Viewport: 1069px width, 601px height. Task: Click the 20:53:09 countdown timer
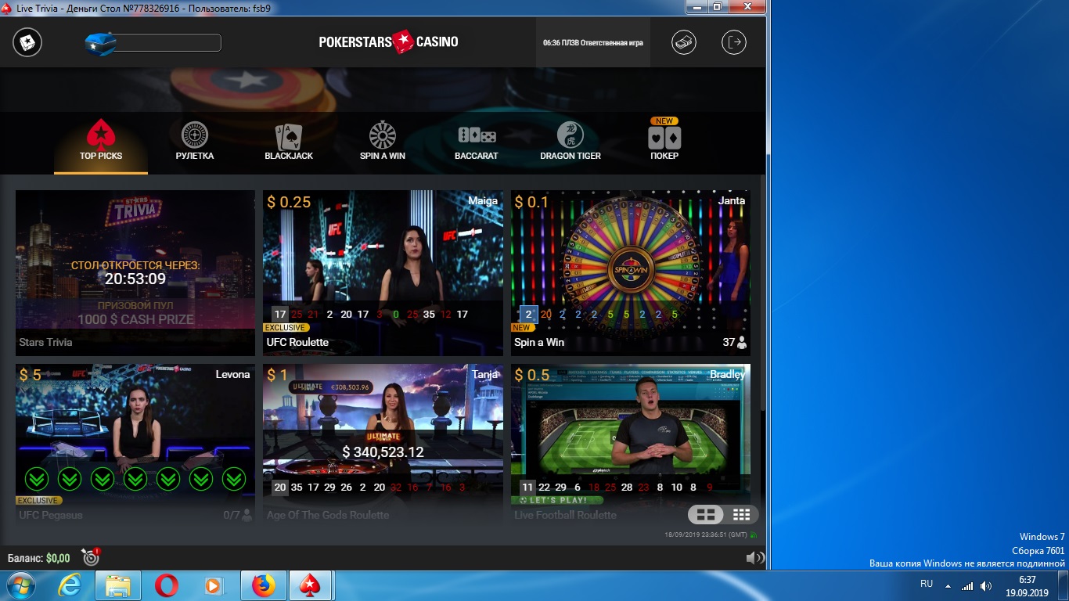click(135, 279)
